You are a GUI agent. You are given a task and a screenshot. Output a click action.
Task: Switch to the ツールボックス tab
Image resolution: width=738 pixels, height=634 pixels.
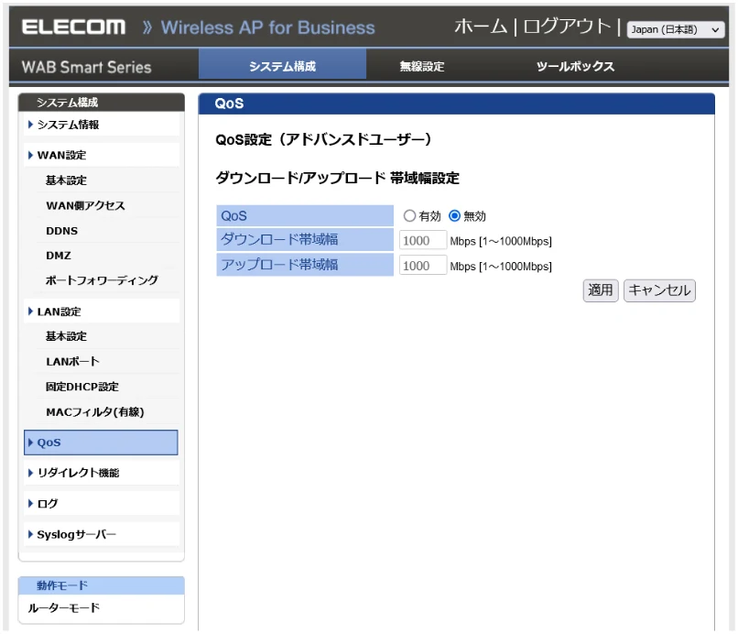click(575, 66)
